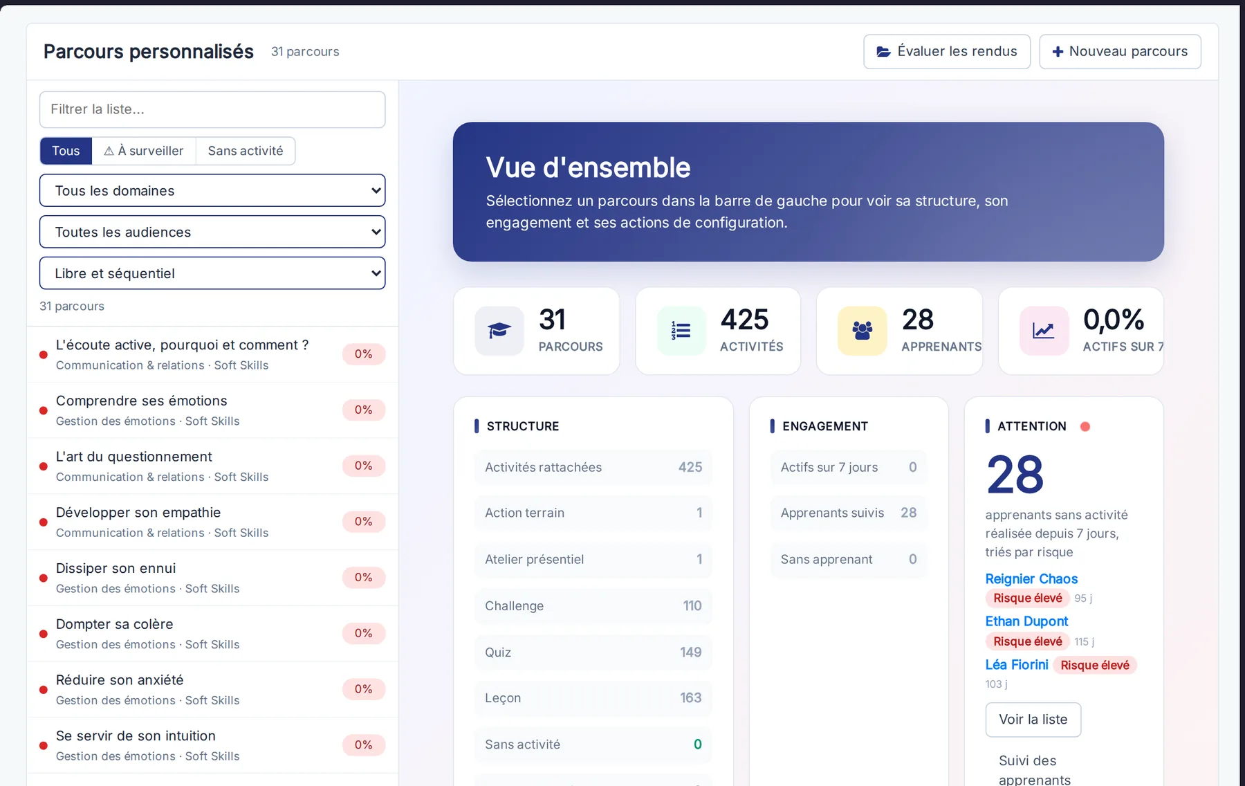Click the large 28 attention count
This screenshot has width=1245, height=786.
point(1015,475)
